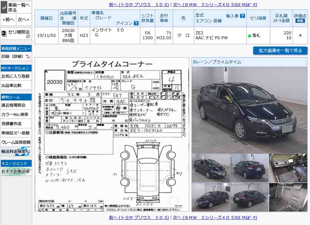
Task: Click the new-window icon next to 輸送料金検索
Action: coord(28,152)
